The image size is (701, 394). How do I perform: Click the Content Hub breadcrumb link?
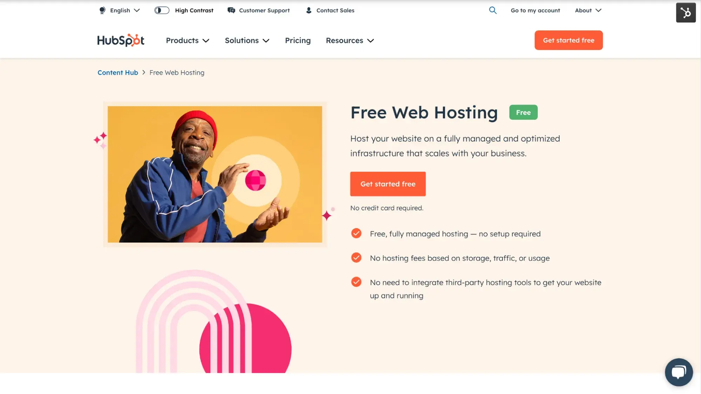click(117, 73)
